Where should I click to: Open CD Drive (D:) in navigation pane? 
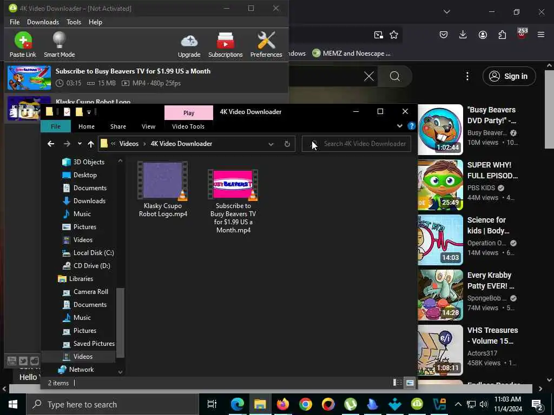click(91, 266)
